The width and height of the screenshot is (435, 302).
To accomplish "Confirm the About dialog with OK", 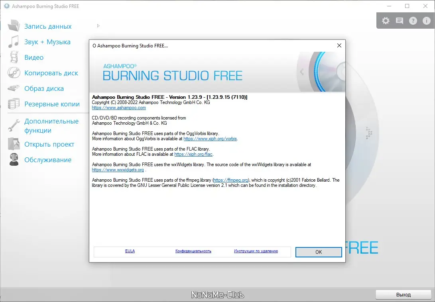I will [x=319, y=252].
